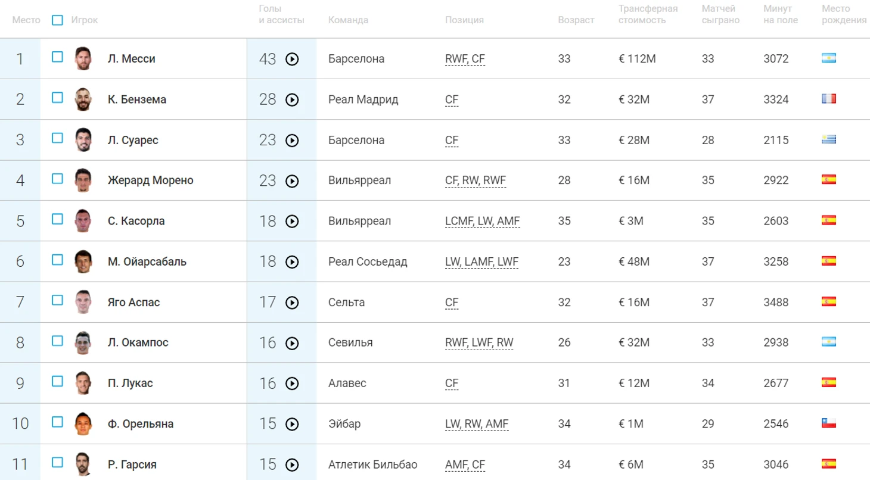Play the goal video for С. Касорла
This screenshot has width=870, height=480.
pyautogui.click(x=292, y=221)
